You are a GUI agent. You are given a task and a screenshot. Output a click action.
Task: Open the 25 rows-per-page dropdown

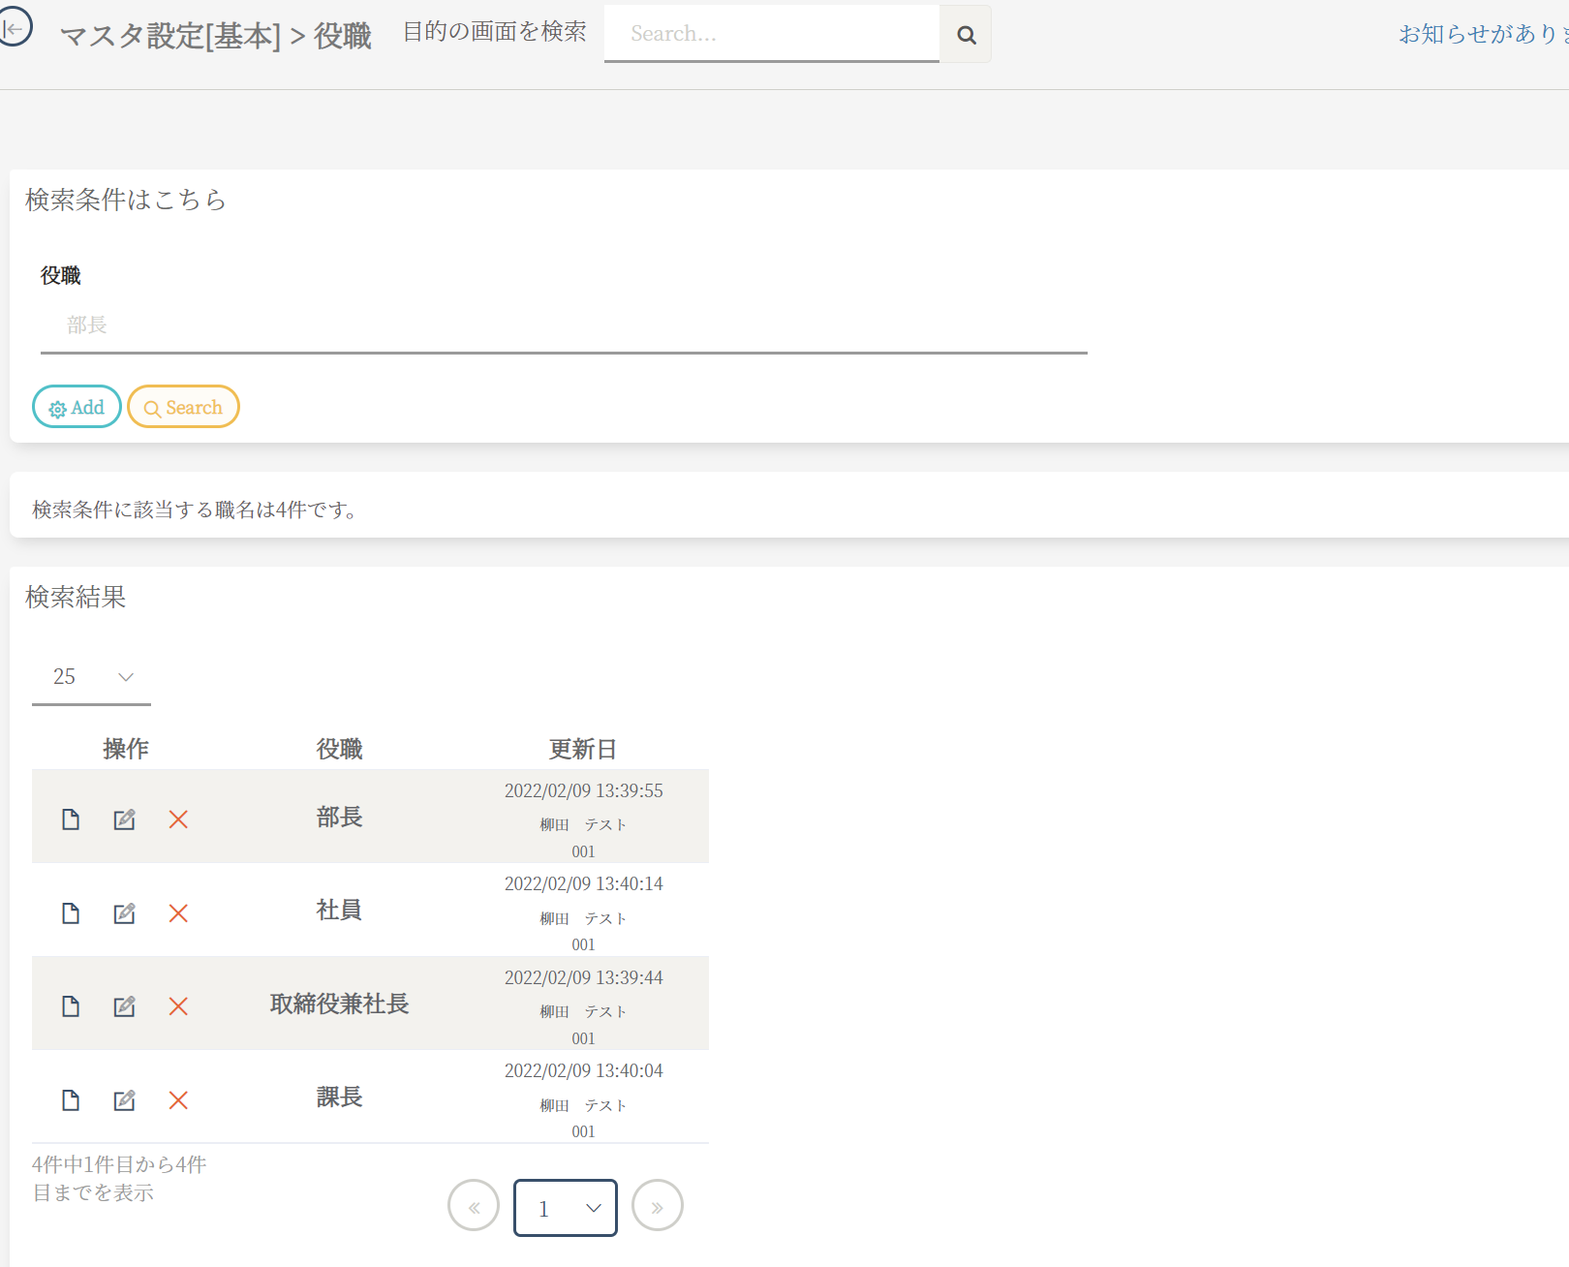tap(91, 677)
